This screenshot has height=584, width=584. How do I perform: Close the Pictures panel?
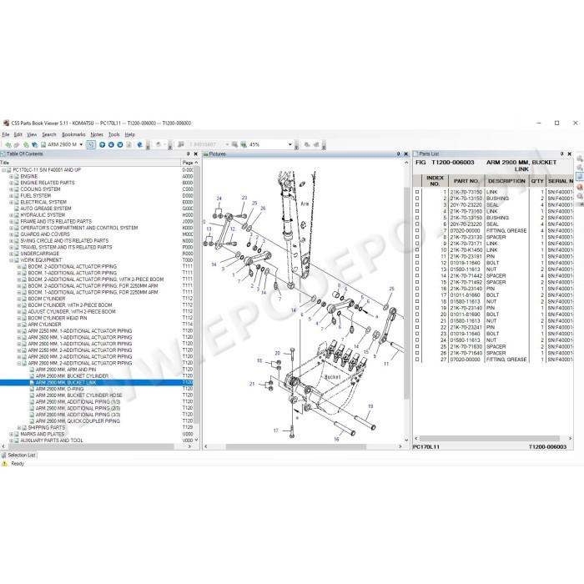(x=405, y=154)
